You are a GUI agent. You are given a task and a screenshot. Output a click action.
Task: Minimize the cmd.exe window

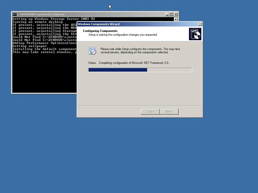coord(167,14)
